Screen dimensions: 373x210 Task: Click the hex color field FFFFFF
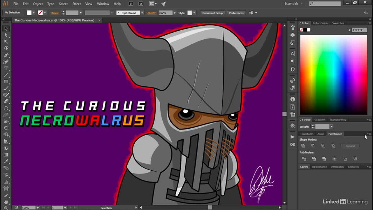pos(359,30)
